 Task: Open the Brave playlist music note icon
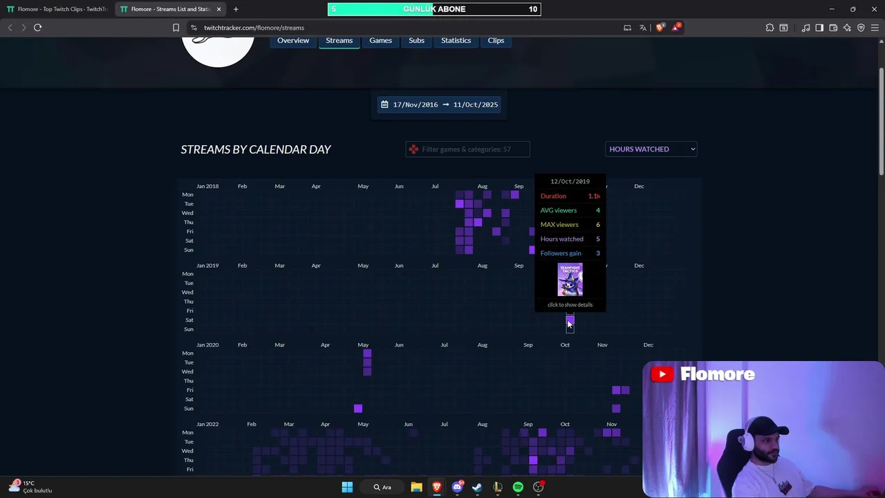pos(805,28)
